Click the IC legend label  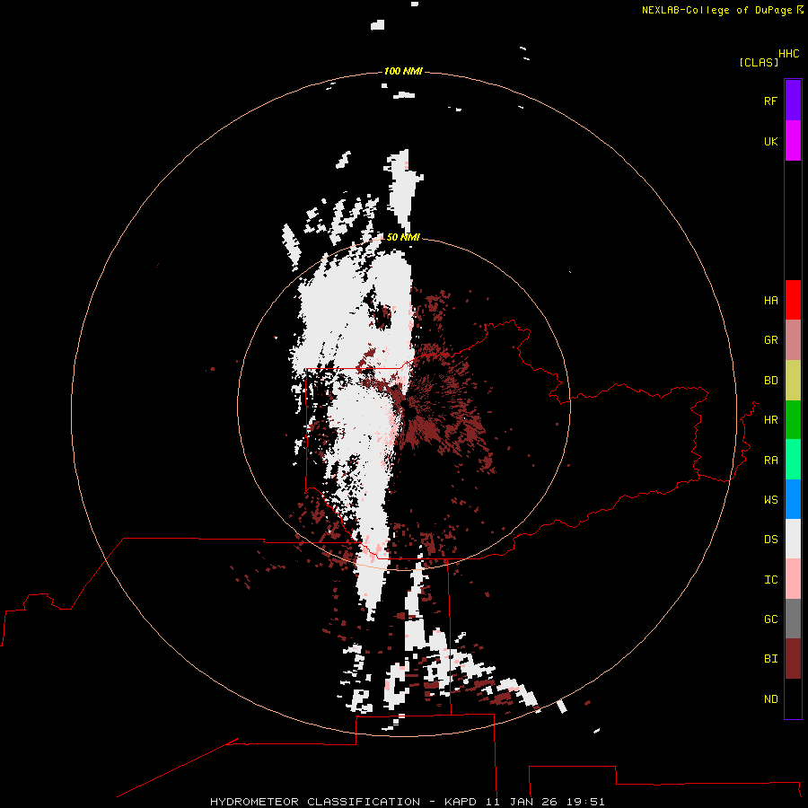(x=770, y=580)
